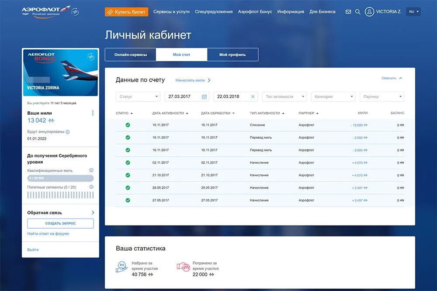This screenshot has width=437, height=291.
Task: Click the flight segments progress bar
Action: (x=60, y=195)
